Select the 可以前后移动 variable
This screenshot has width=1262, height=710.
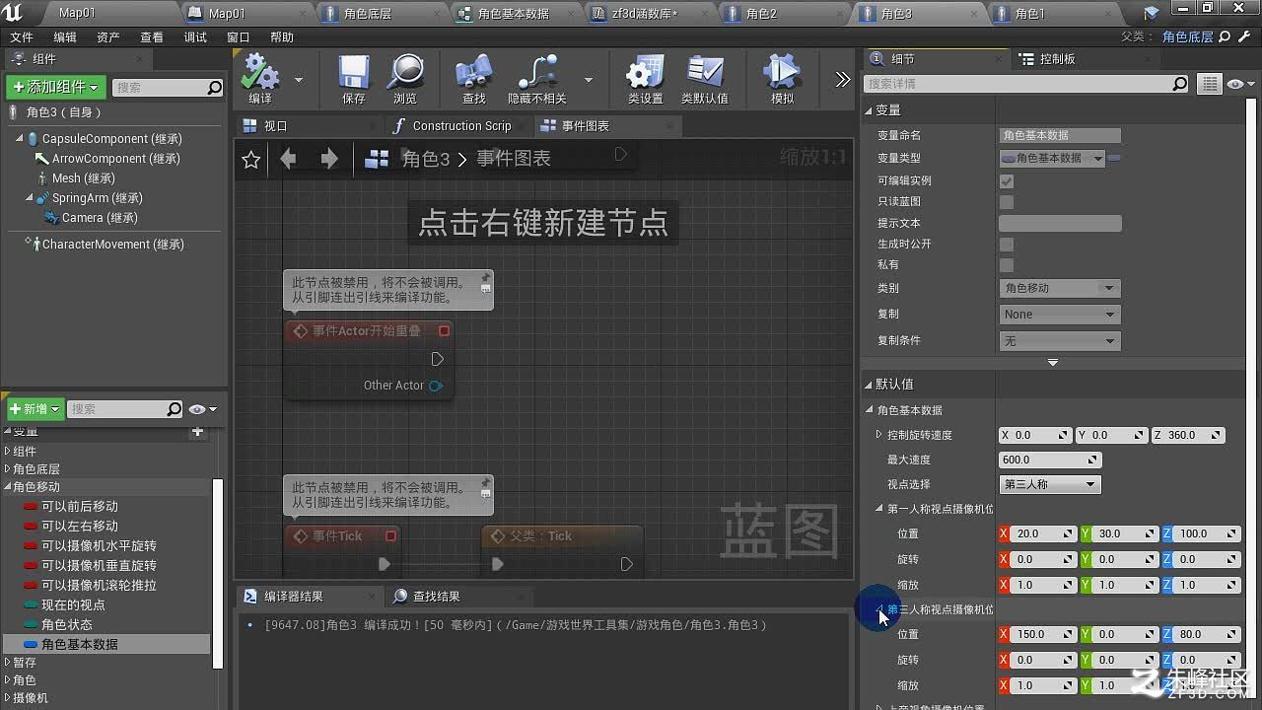click(x=79, y=507)
